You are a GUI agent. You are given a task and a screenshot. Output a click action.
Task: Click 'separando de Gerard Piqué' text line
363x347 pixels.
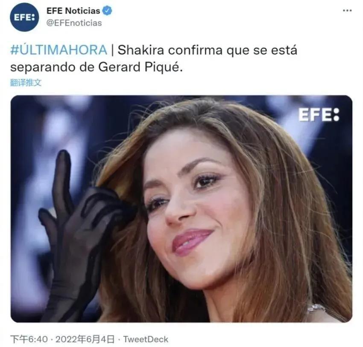(97, 67)
